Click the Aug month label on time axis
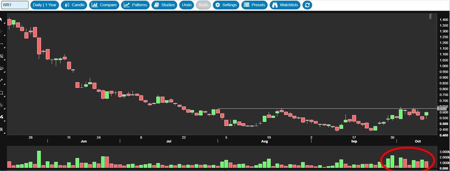 pos(265,141)
